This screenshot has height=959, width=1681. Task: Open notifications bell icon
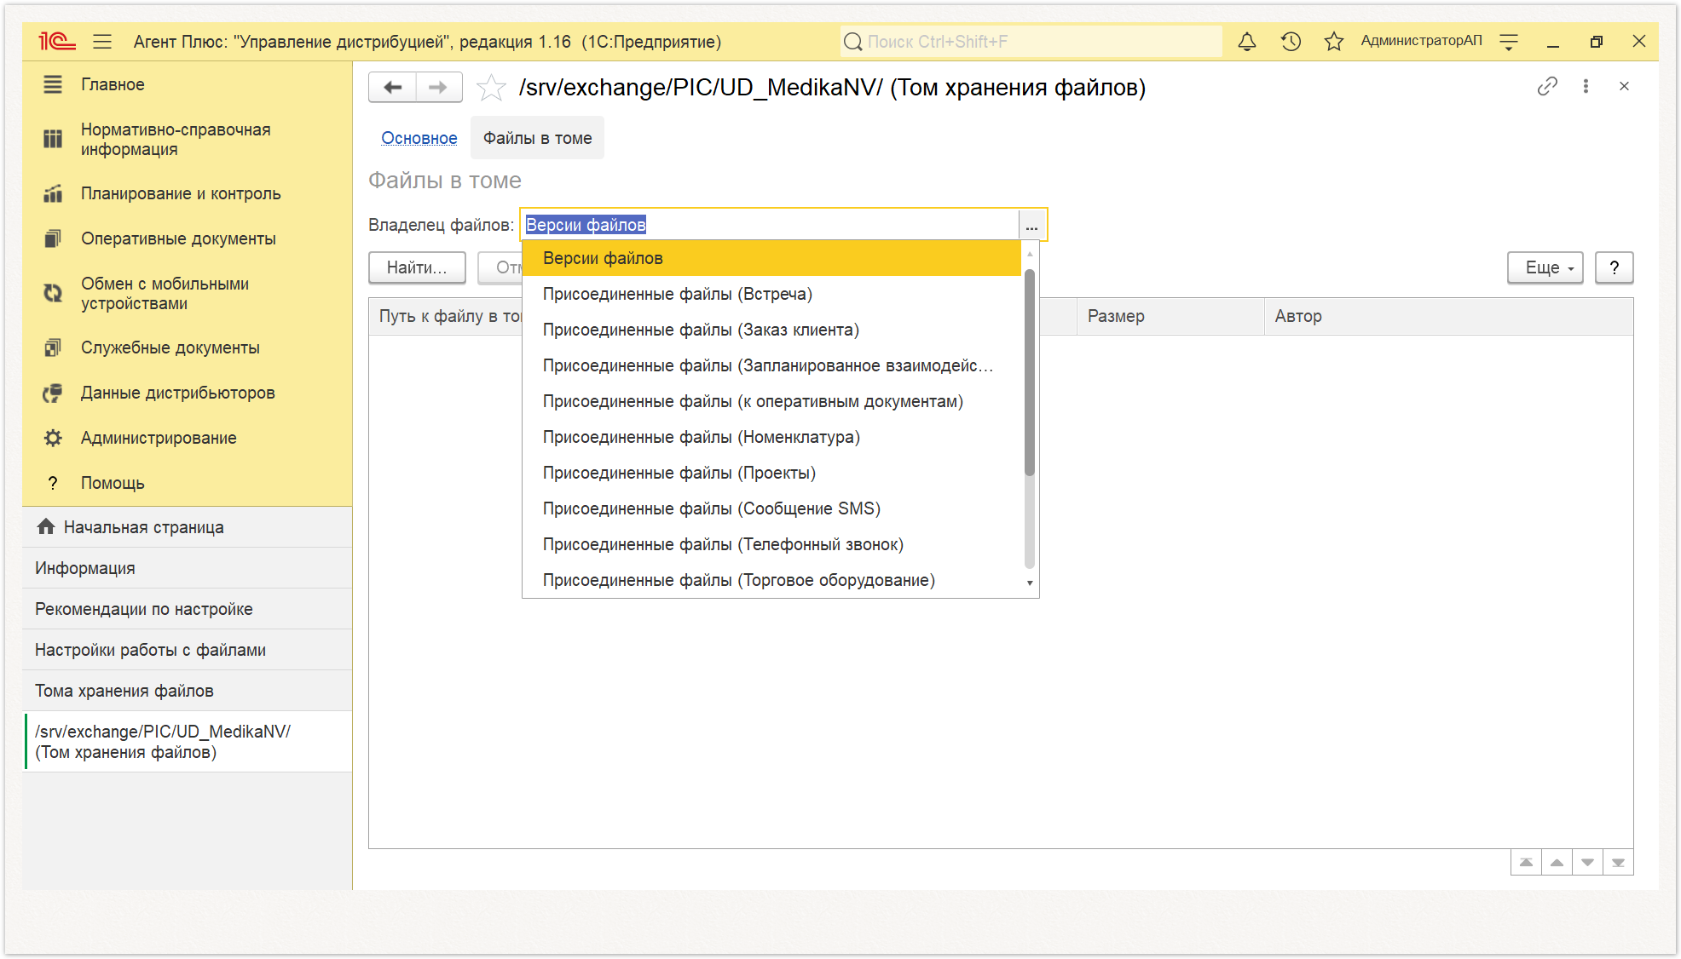1246,41
